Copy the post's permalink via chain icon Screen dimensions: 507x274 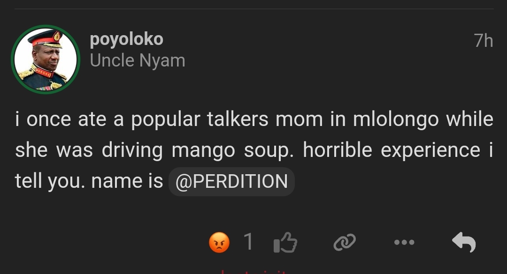point(344,243)
